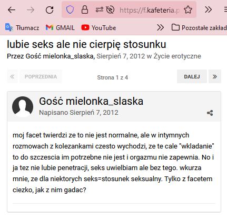227x218 pixels.
Task: Focus the kafeteria address bar
Action: coord(150,10)
